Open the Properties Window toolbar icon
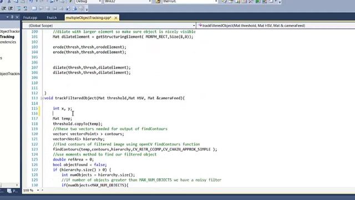355x200 pixels. [231, 2]
